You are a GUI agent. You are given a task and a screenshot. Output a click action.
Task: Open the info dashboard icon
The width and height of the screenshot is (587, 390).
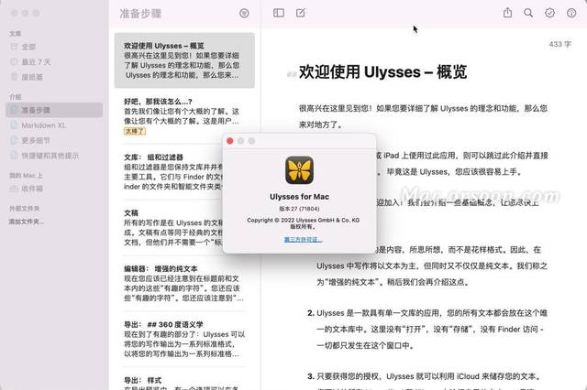pos(571,13)
